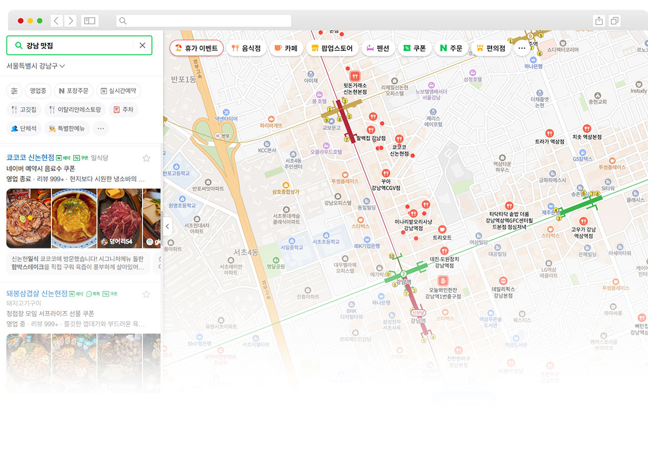648x457 pixels.
Task: Click the browser share icon
Action: point(599,21)
